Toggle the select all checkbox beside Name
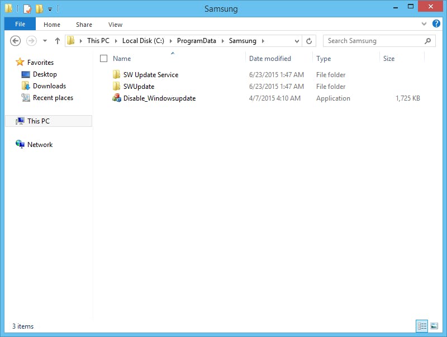 point(103,59)
